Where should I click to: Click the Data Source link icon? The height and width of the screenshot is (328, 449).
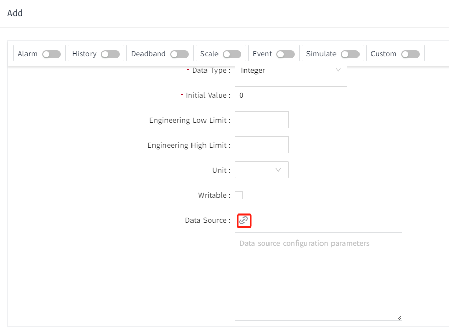click(243, 221)
